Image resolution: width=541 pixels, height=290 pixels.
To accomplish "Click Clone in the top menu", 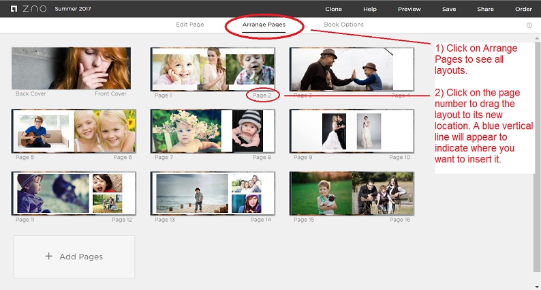I will pyautogui.click(x=333, y=9).
